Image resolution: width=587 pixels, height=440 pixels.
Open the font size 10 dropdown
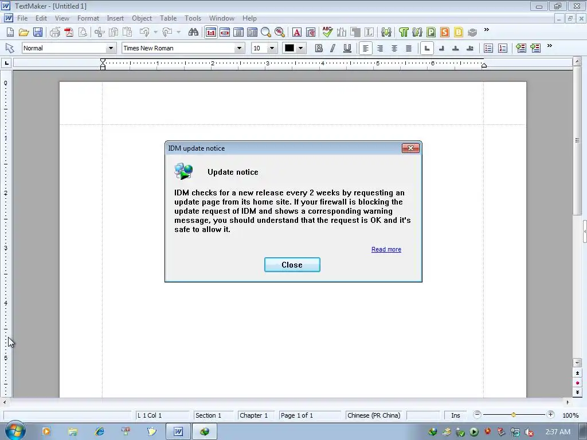(x=272, y=48)
